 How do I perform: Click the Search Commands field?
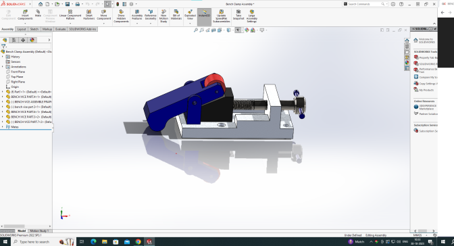point(364,4)
